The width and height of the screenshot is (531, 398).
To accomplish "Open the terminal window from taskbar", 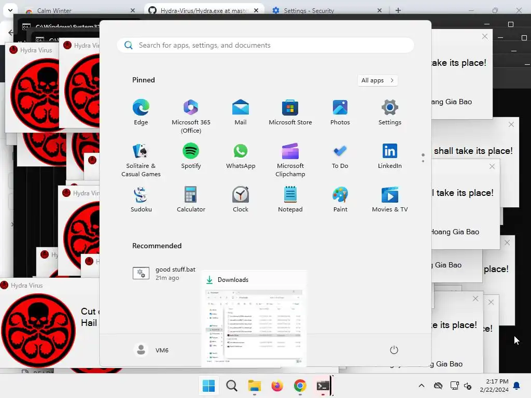I will click(x=323, y=386).
